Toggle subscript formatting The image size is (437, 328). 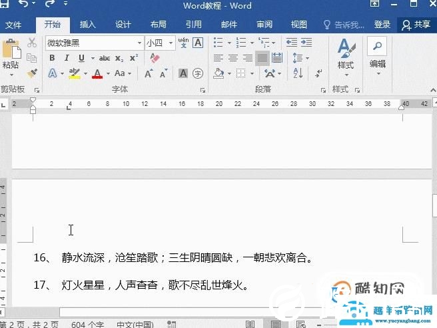(x=119, y=58)
